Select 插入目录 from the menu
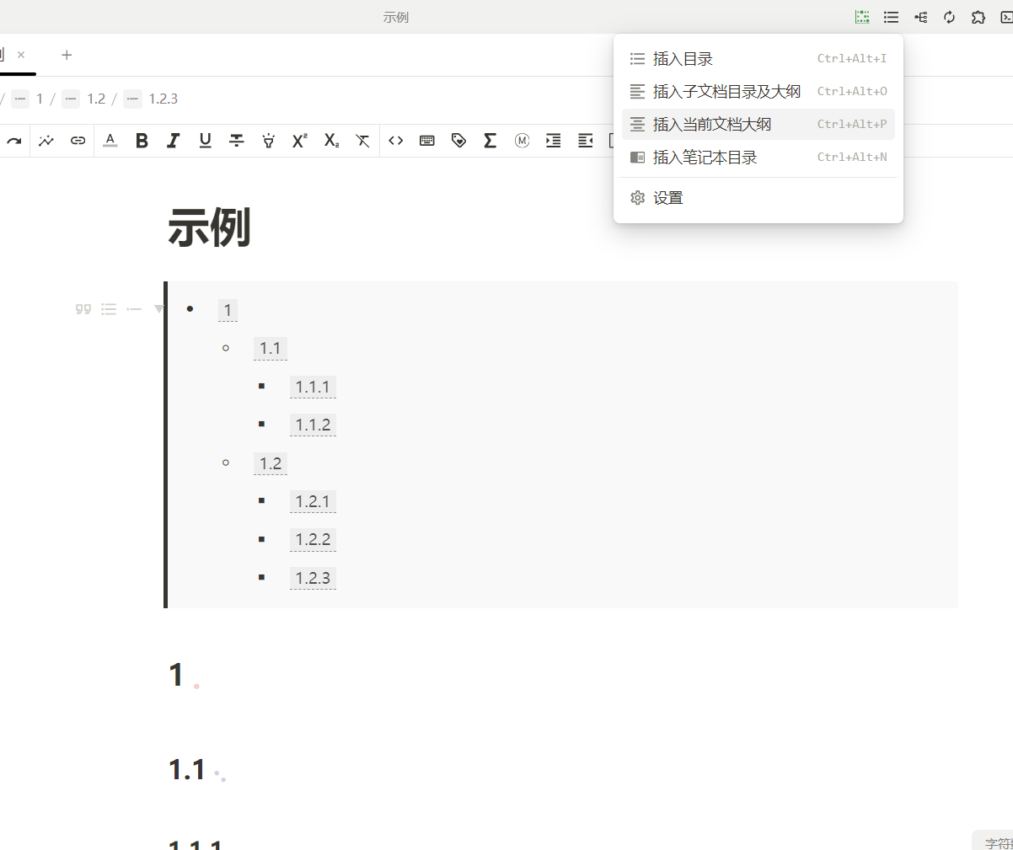This screenshot has width=1013, height=850. [758, 59]
